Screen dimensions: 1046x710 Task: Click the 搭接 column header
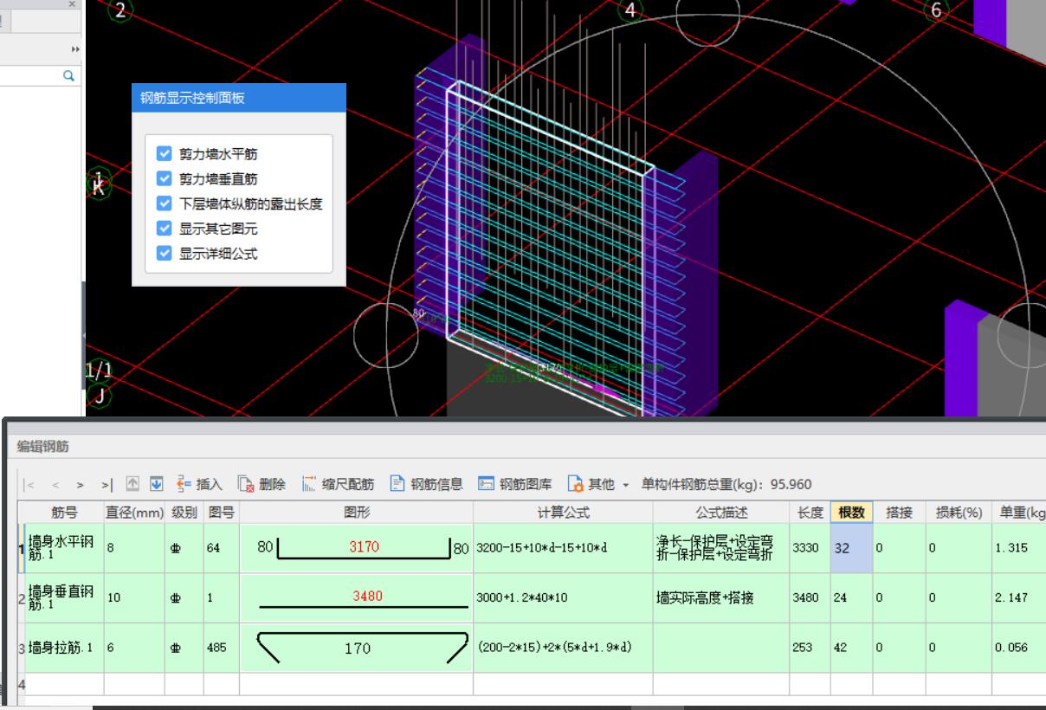point(899,512)
